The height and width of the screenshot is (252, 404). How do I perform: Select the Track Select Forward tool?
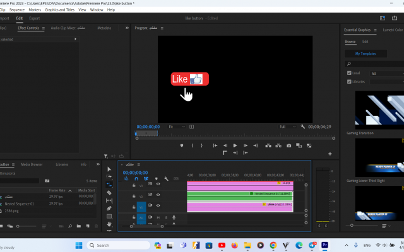coord(109,176)
